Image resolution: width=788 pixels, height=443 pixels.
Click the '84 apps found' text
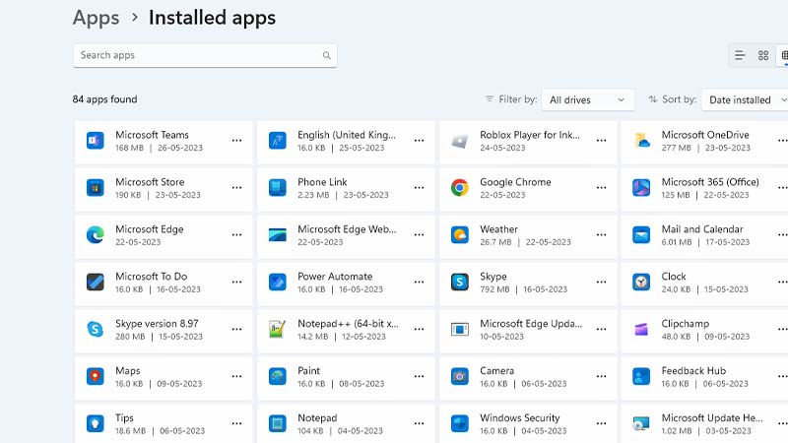[x=104, y=99]
